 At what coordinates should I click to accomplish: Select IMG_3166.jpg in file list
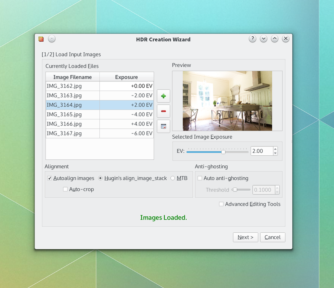pyautogui.click(x=73, y=124)
